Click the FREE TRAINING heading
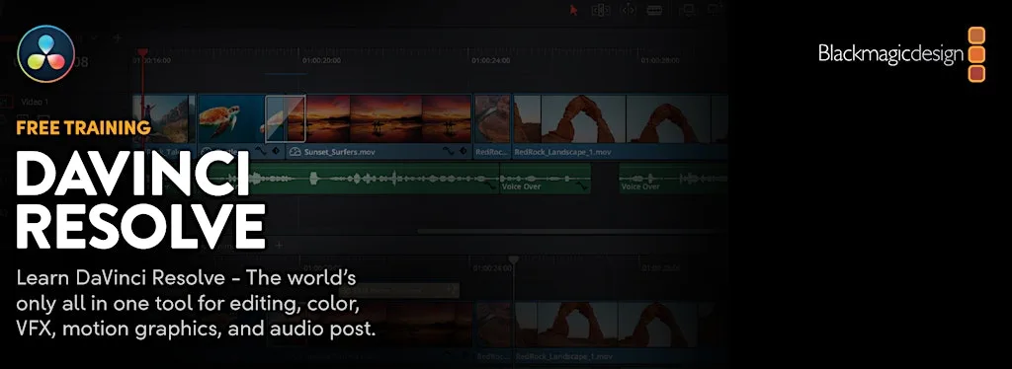Viewport: 1012px width, 369px height. coord(83,127)
